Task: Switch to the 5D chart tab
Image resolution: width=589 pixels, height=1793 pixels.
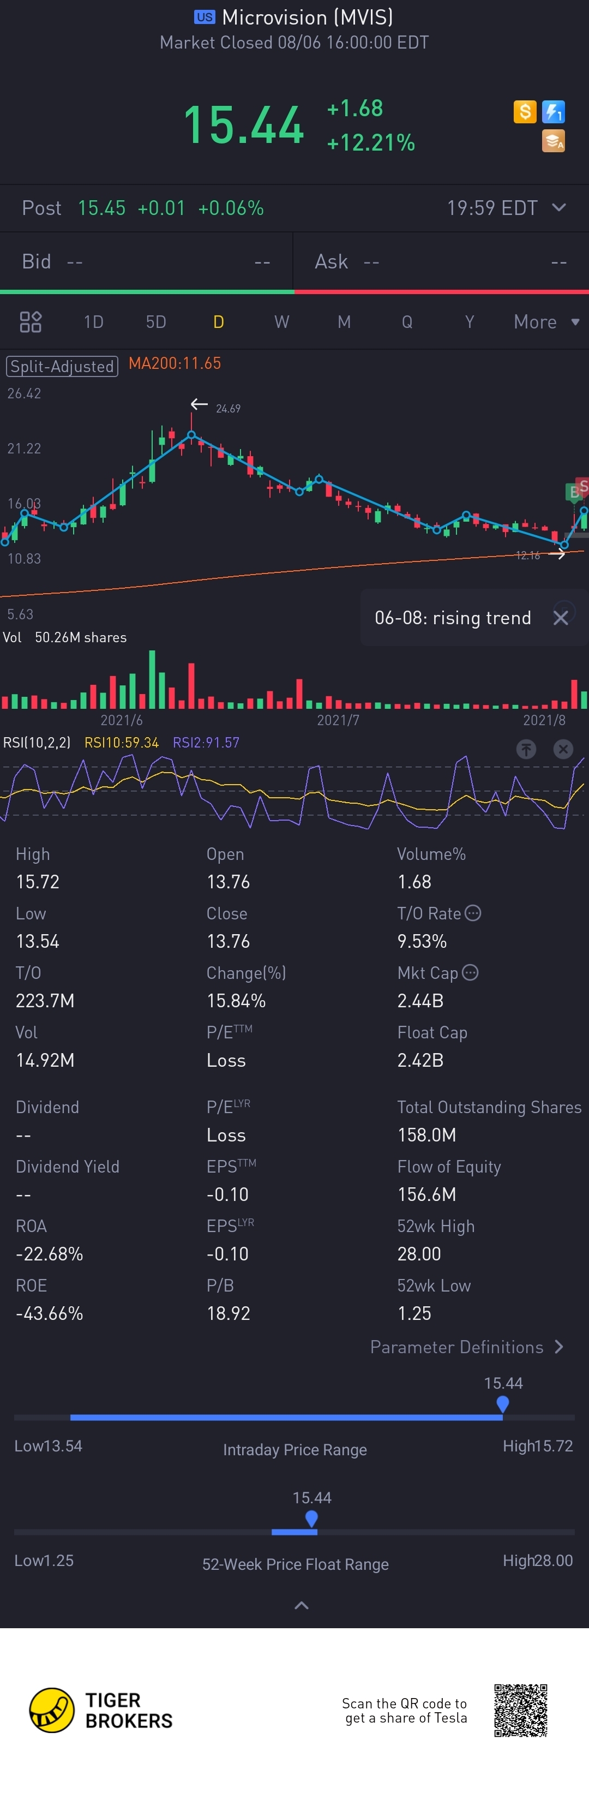Action: (x=156, y=321)
